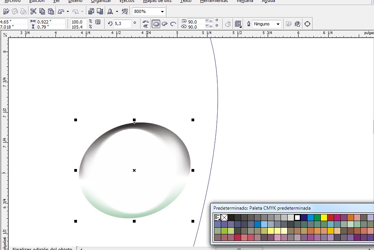Expand the undo history dropdown arrow
The image size is (374, 250).
tap(68, 12)
